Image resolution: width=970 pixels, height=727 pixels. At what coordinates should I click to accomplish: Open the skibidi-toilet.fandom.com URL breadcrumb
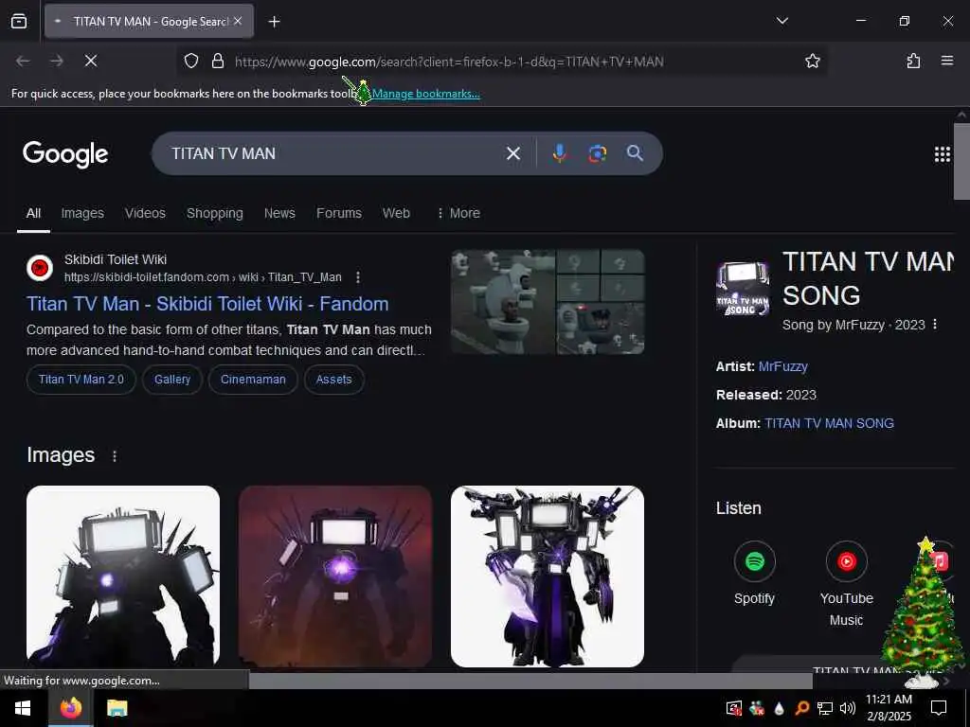pyautogui.click(x=203, y=277)
